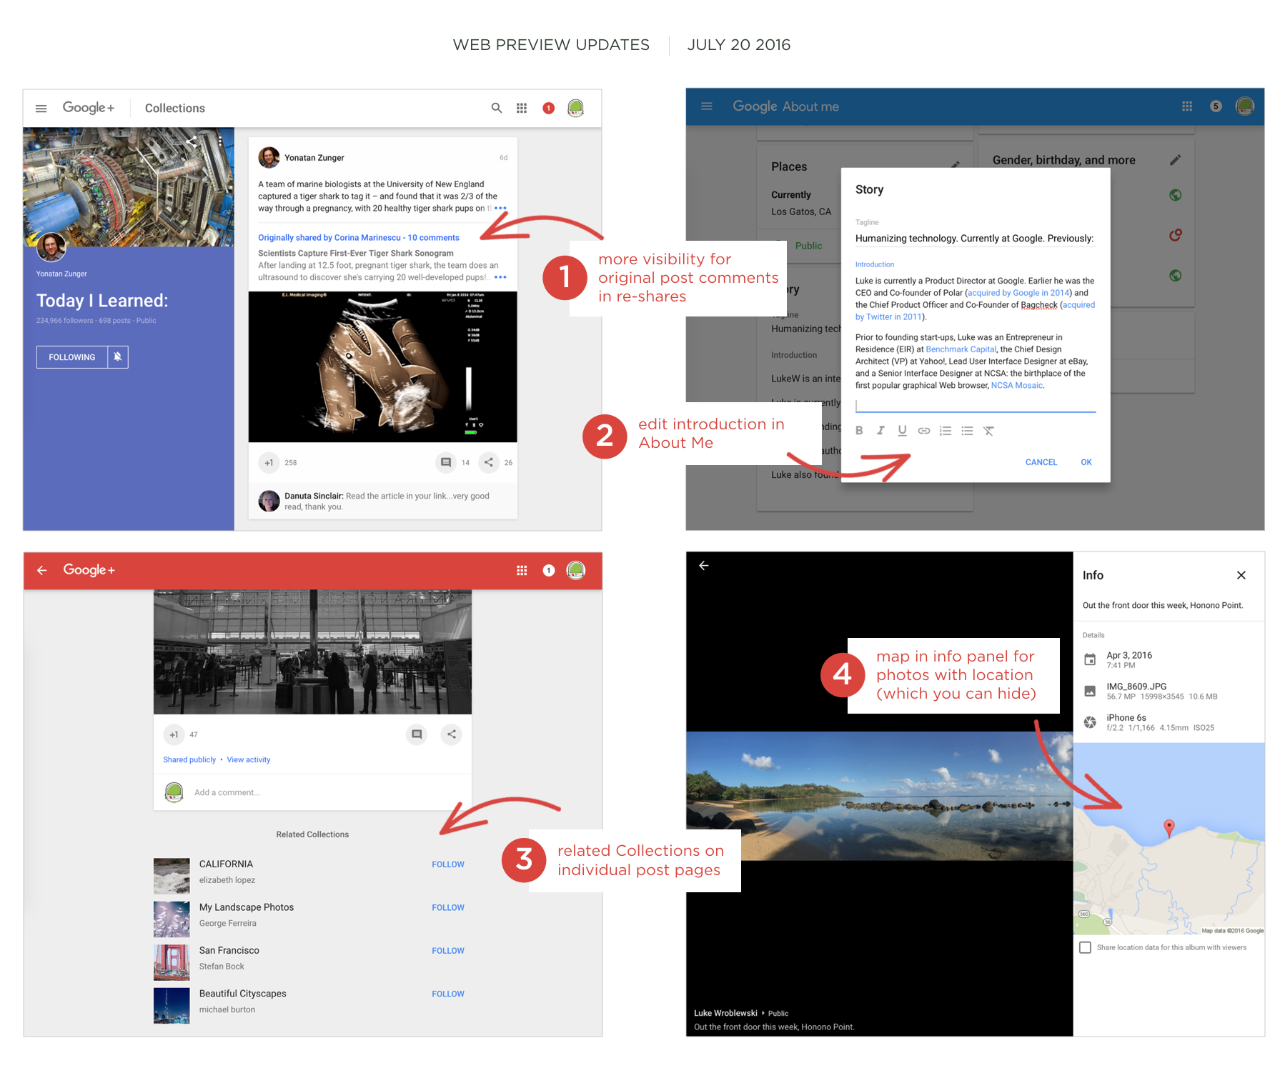This screenshot has height=1083, width=1285.
Task: Click View activity link below photo
Action: click(248, 759)
